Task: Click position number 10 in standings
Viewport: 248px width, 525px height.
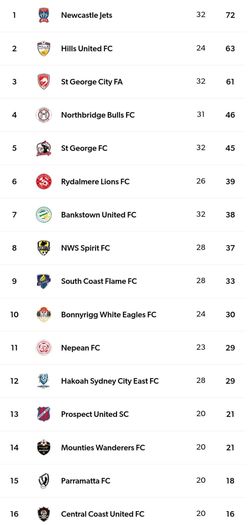Action: click(14, 315)
